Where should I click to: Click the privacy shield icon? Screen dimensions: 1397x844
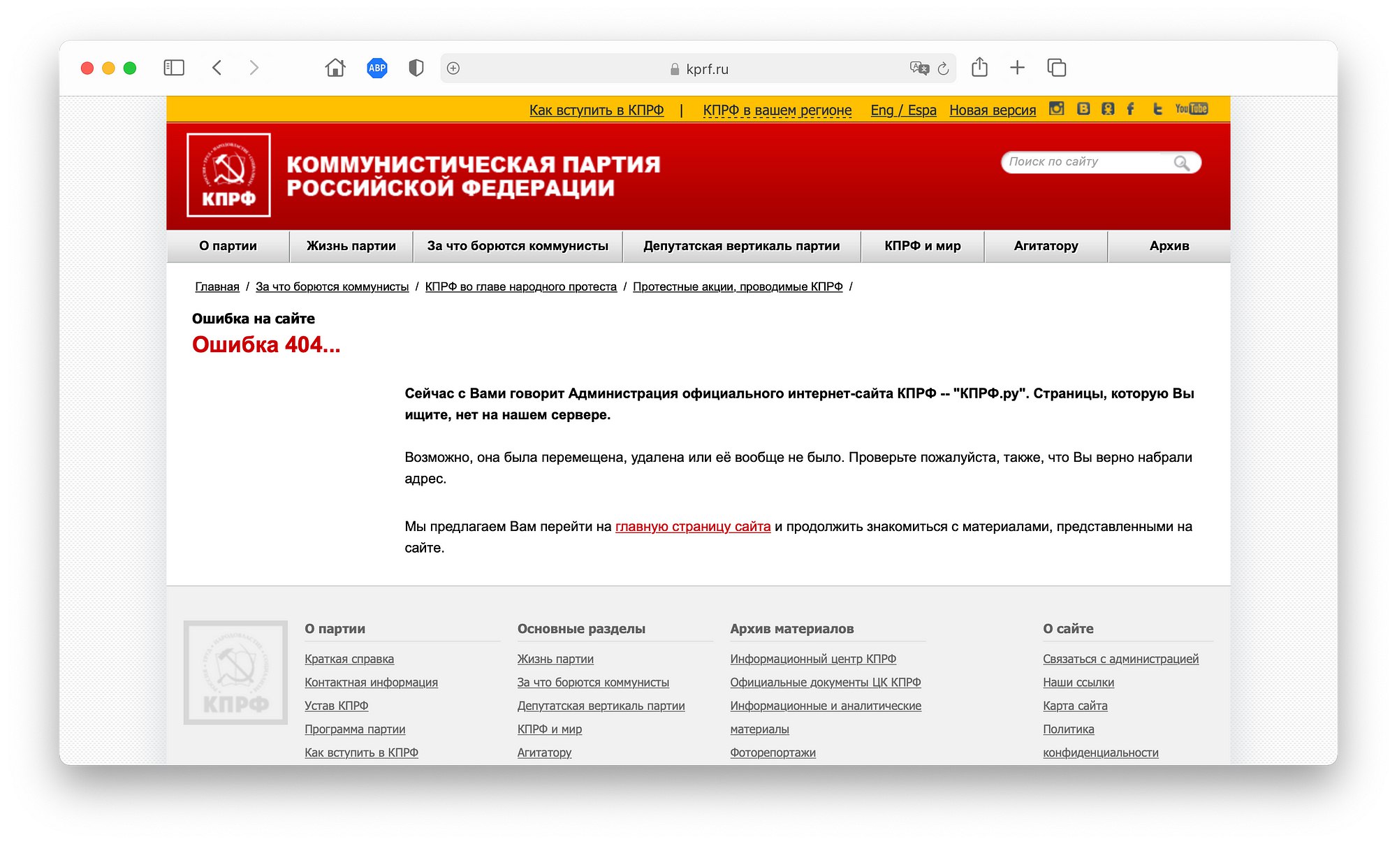[416, 68]
